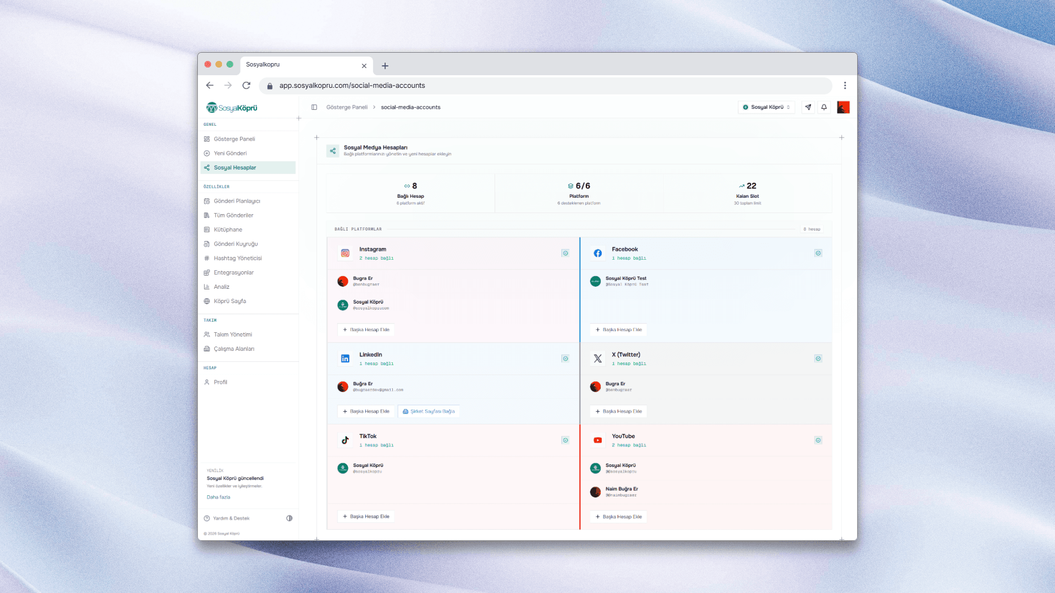Reload the current browser page
Screen dimensions: 1055x593
[246, 86]
